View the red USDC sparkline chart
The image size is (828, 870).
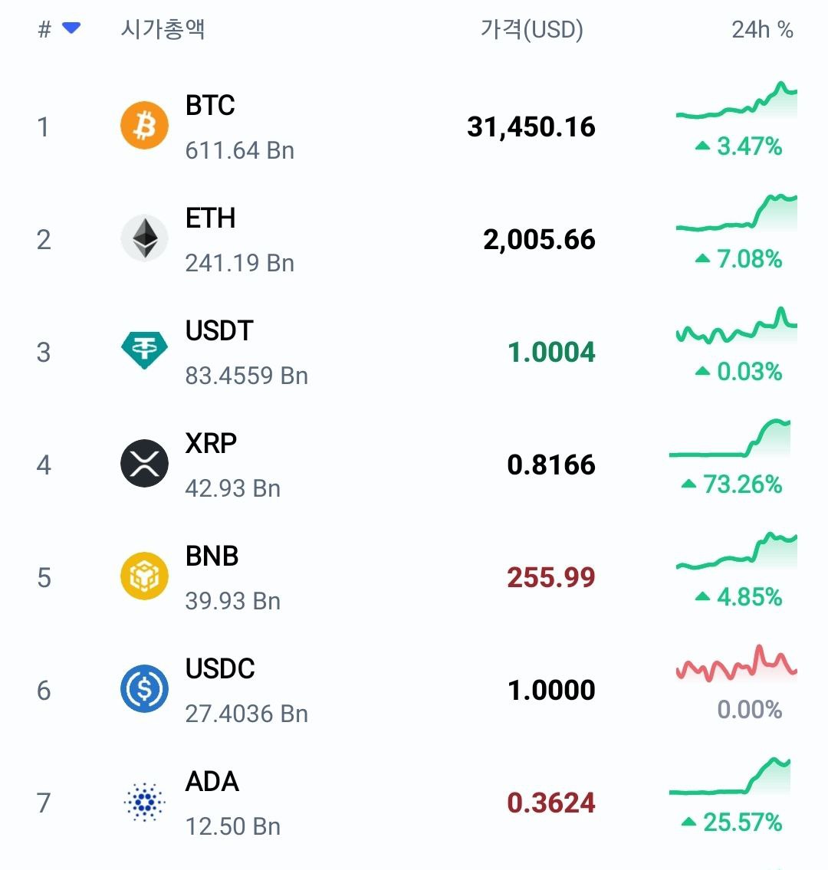coord(737,665)
